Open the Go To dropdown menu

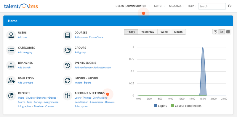159,6
